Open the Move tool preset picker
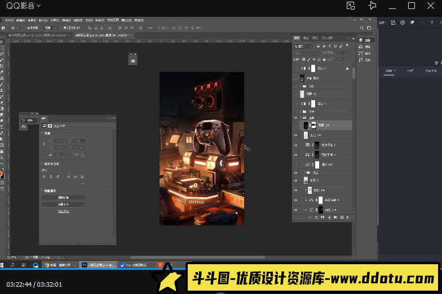 click(x=17, y=28)
